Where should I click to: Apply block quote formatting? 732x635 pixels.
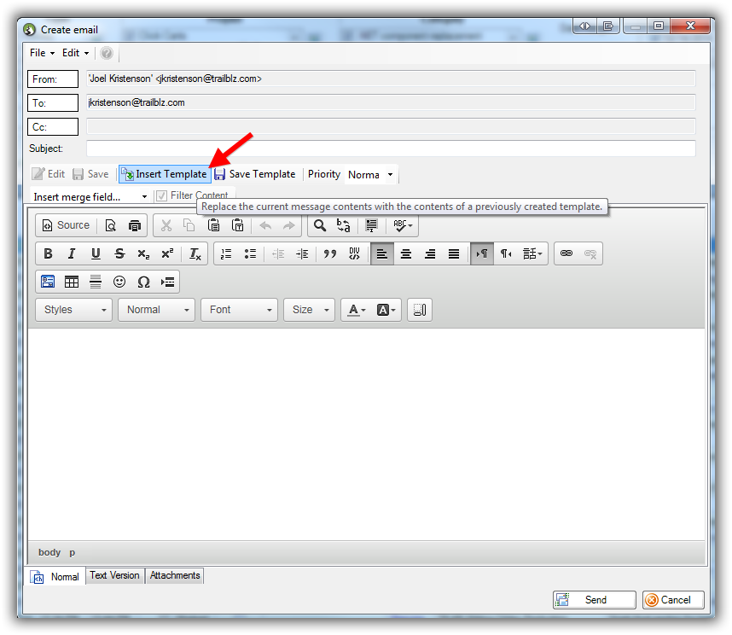[x=330, y=253]
